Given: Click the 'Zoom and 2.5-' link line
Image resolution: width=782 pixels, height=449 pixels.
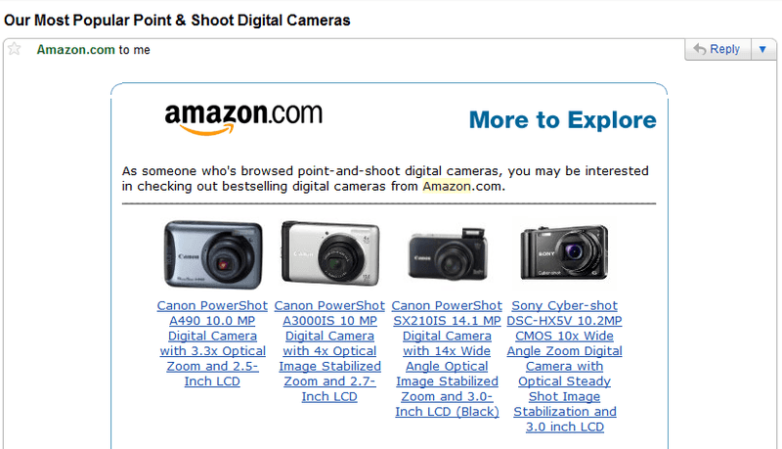Looking at the screenshot, I should [x=212, y=366].
